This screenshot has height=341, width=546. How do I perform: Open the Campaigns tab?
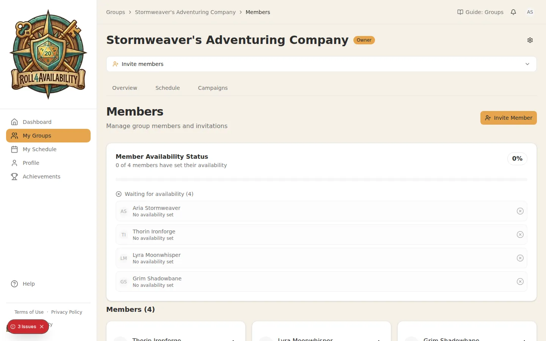[212, 88]
